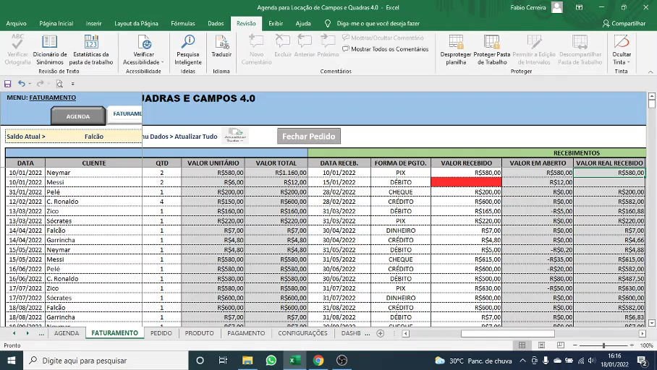
Task: Open Google Chrome from taskbar
Action: pos(318,361)
